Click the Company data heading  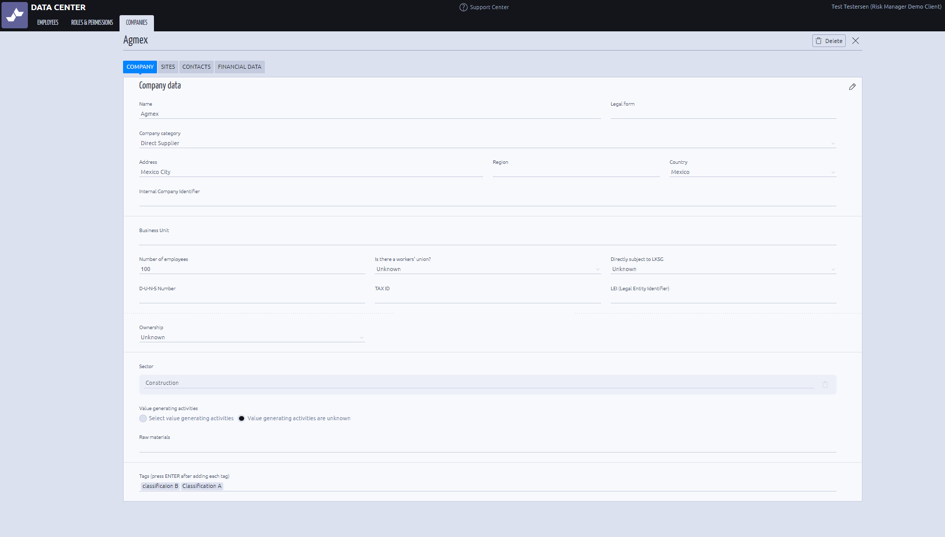tap(160, 85)
